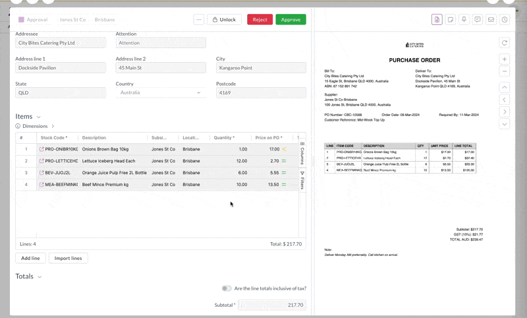527x318 pixels.
Task: Go to the next page with the right chevron
Action: coord(505,111)
